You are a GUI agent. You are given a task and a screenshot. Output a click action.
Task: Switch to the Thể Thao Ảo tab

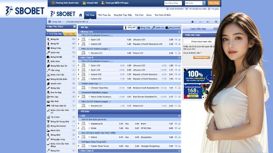pyautogui.click(x=104, y=16)
